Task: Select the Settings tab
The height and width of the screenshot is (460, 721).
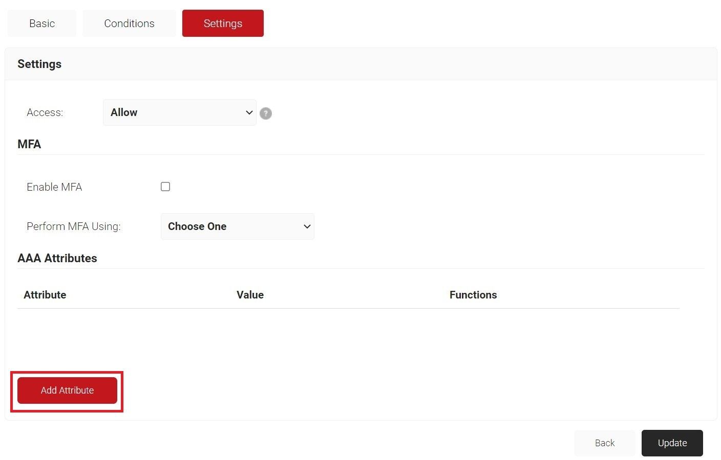Action: coord(223,24)
